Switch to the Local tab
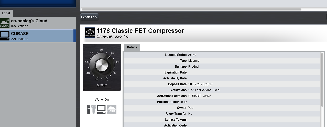This screenshot has height=127, width=327. tap(6, 13)
